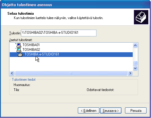
Task: Click the e-STUDIO161 printer icon
Action: pyautogui.click(x=20, y=54)
